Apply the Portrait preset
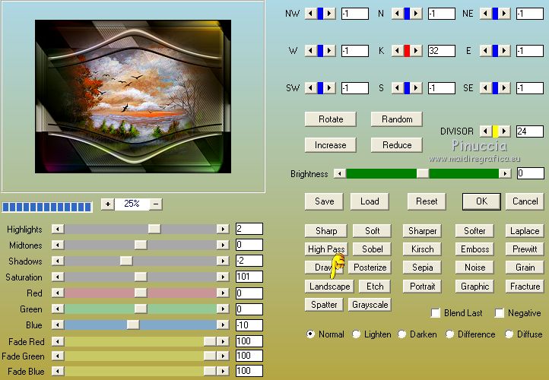Viewport: 549px width, 380px height. click(422, 287)
